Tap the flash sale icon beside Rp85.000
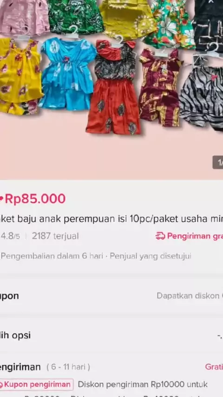This screenshot has width=223, height=397. pyautogui.click(x=1, y=199)
